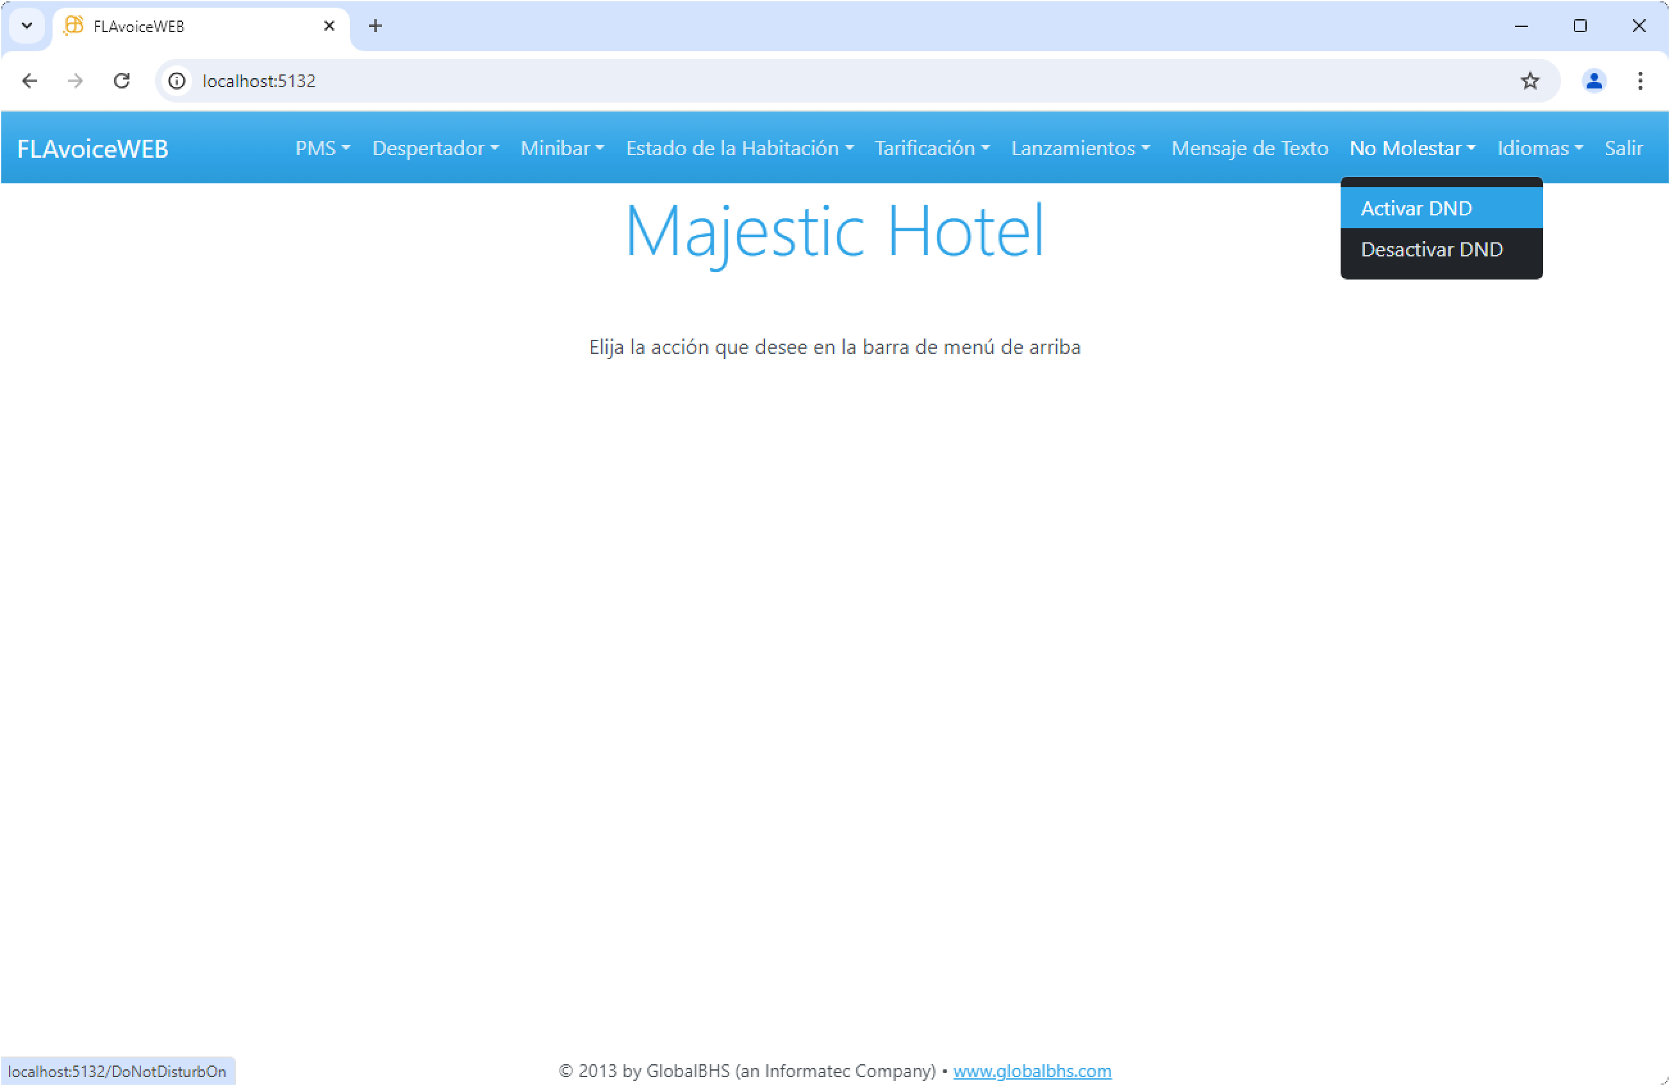Visit the www.globalbhs.com footer link
This screenshot has width=1670, height=1086.
(x=1032, y=1071)
